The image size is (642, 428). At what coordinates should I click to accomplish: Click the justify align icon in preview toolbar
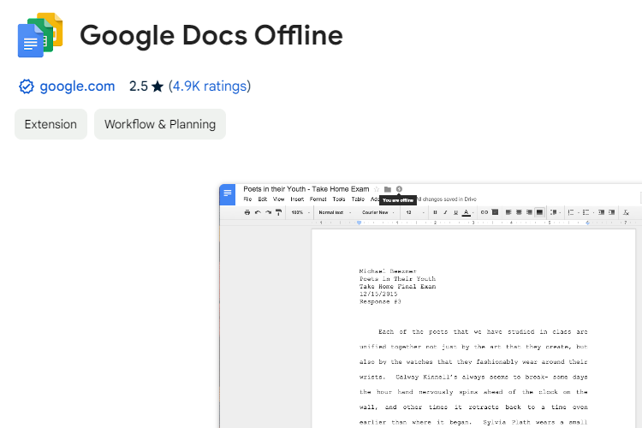tap(539, 212)
